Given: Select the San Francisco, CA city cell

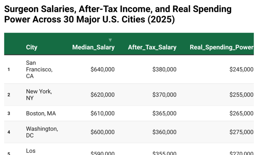Looking at the screenshot, I should [x=39, y=69].
